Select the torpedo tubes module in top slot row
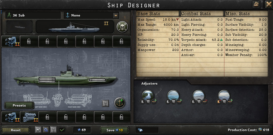Image resolution: width=273 pixels, height=135 pixels. point(11,42)
